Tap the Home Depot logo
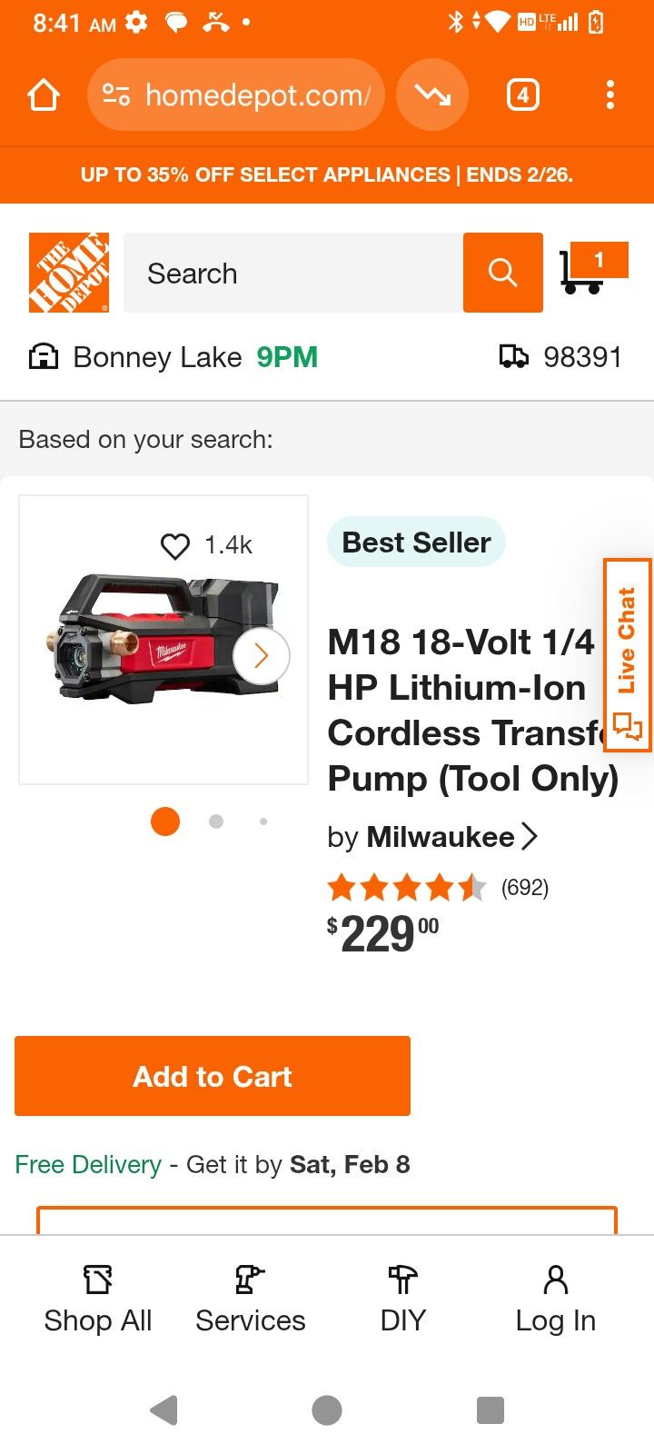The image size is (654, 1454). pos(69,273)
